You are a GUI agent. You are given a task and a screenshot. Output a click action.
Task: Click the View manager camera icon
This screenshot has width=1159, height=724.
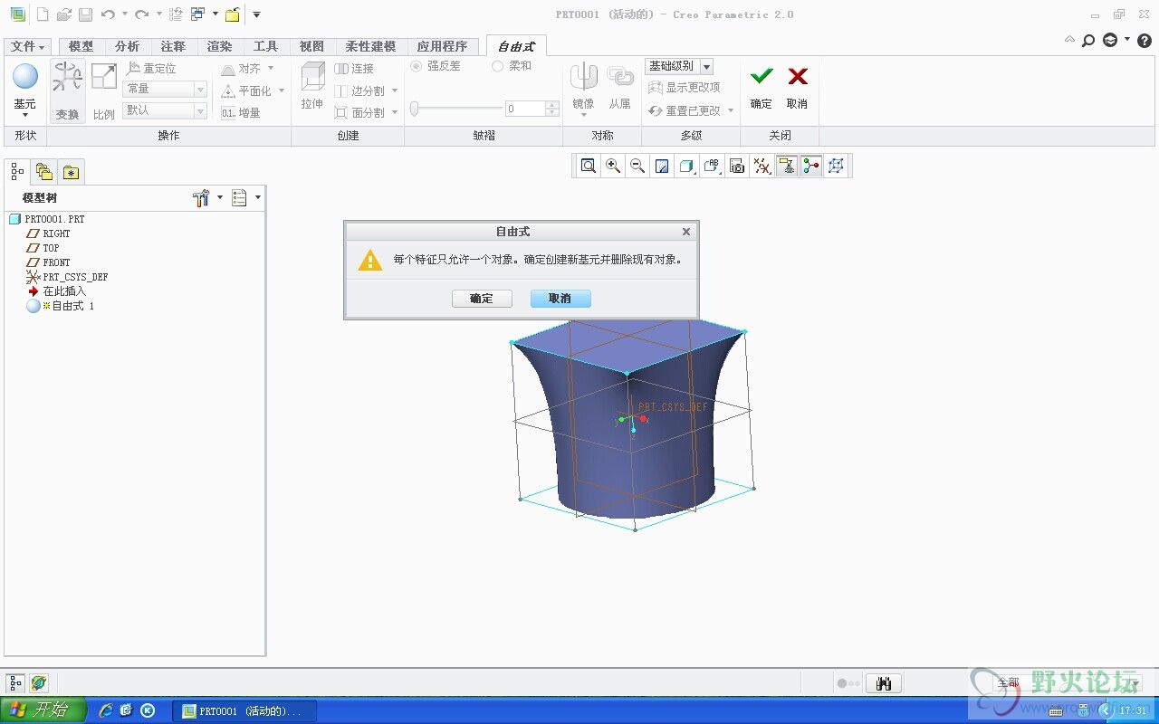pos(737,166)
